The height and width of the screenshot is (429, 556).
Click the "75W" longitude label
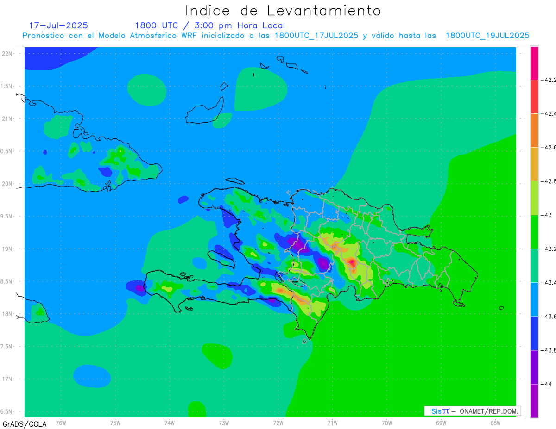tap(115, 423)
